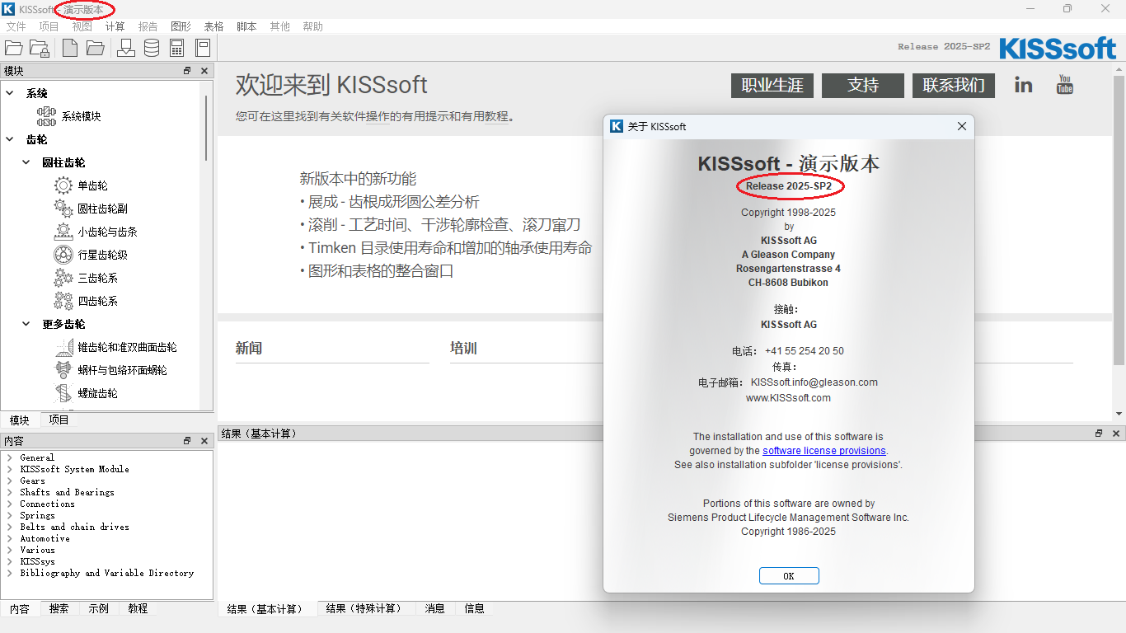Click the database cylinder toolbar icon
This screenshot has height=633, width=1126.
[152, 48]
